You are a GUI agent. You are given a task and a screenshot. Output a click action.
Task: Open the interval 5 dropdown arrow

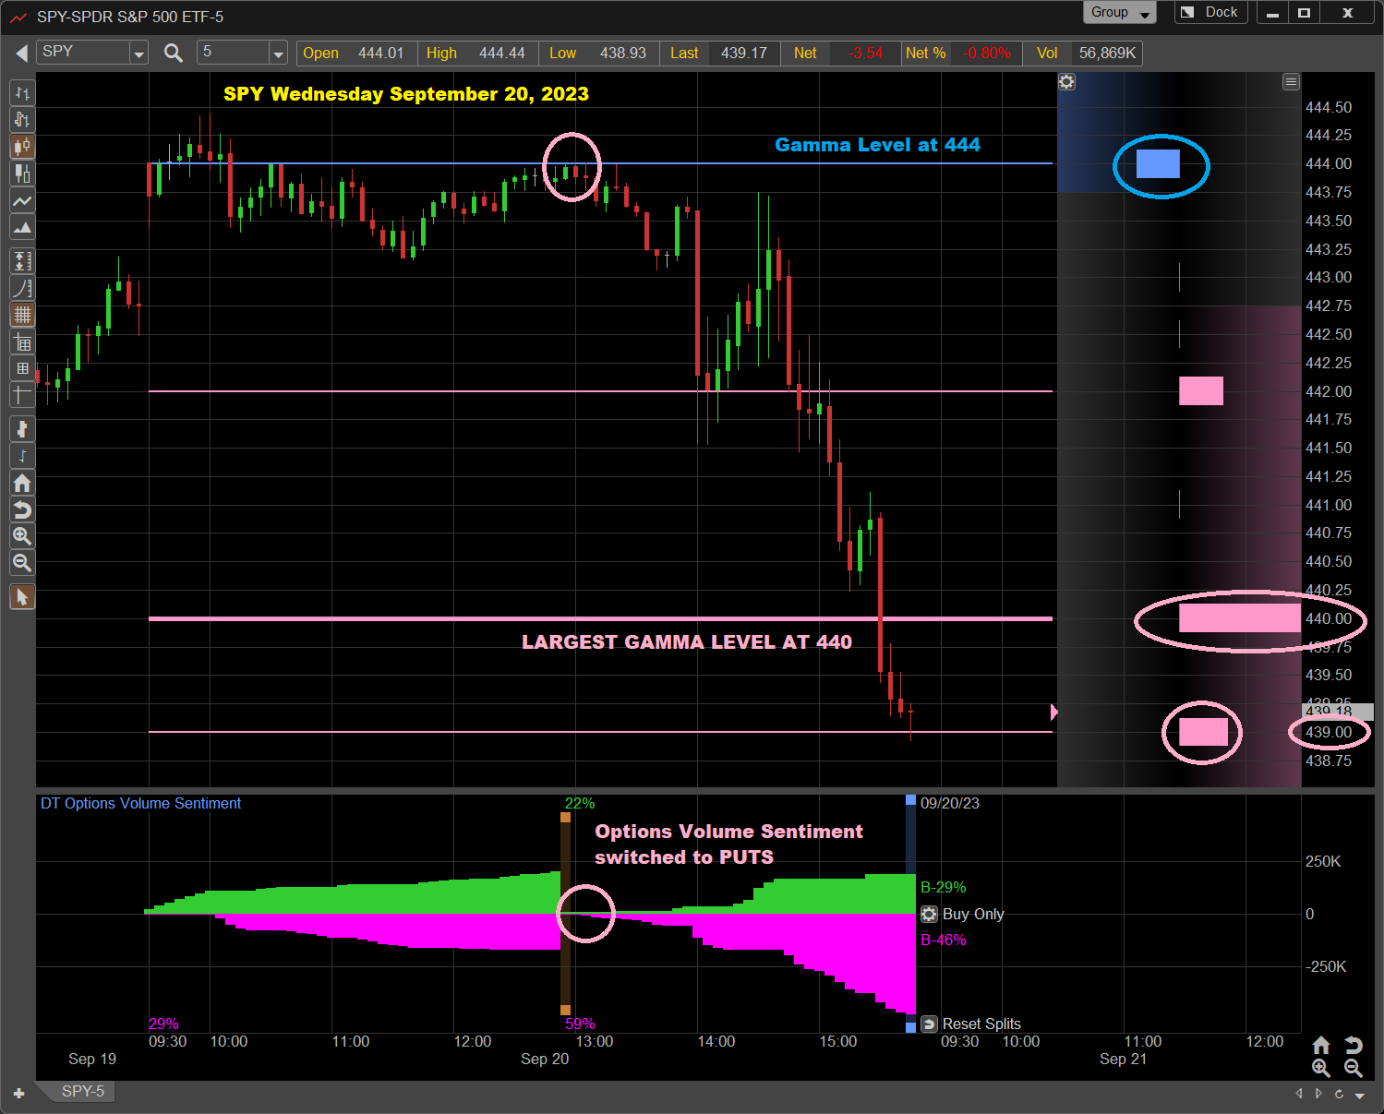[278, 54]
